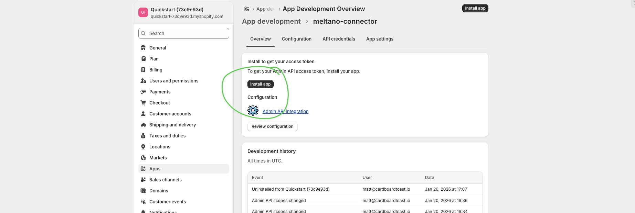Click the search magnifier icon
The width and height of the screenshot is (635, 213).
(x=144, y=33)
